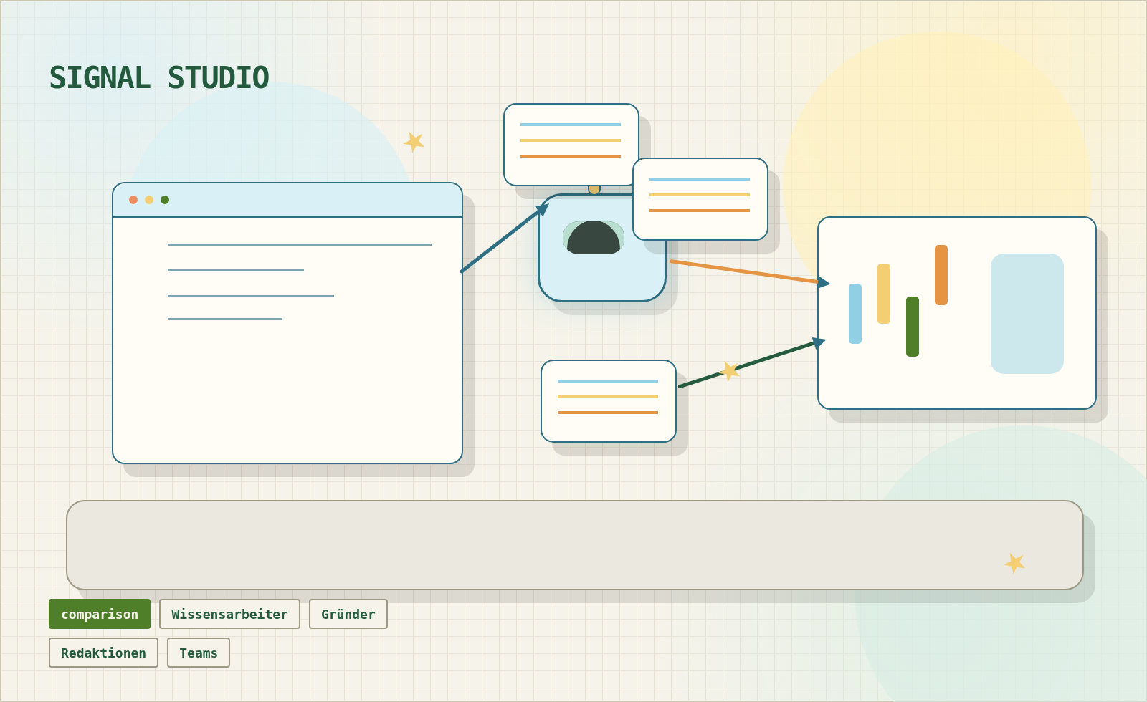
Task: Select the green bar in the chart card
Action: point(913,327)
